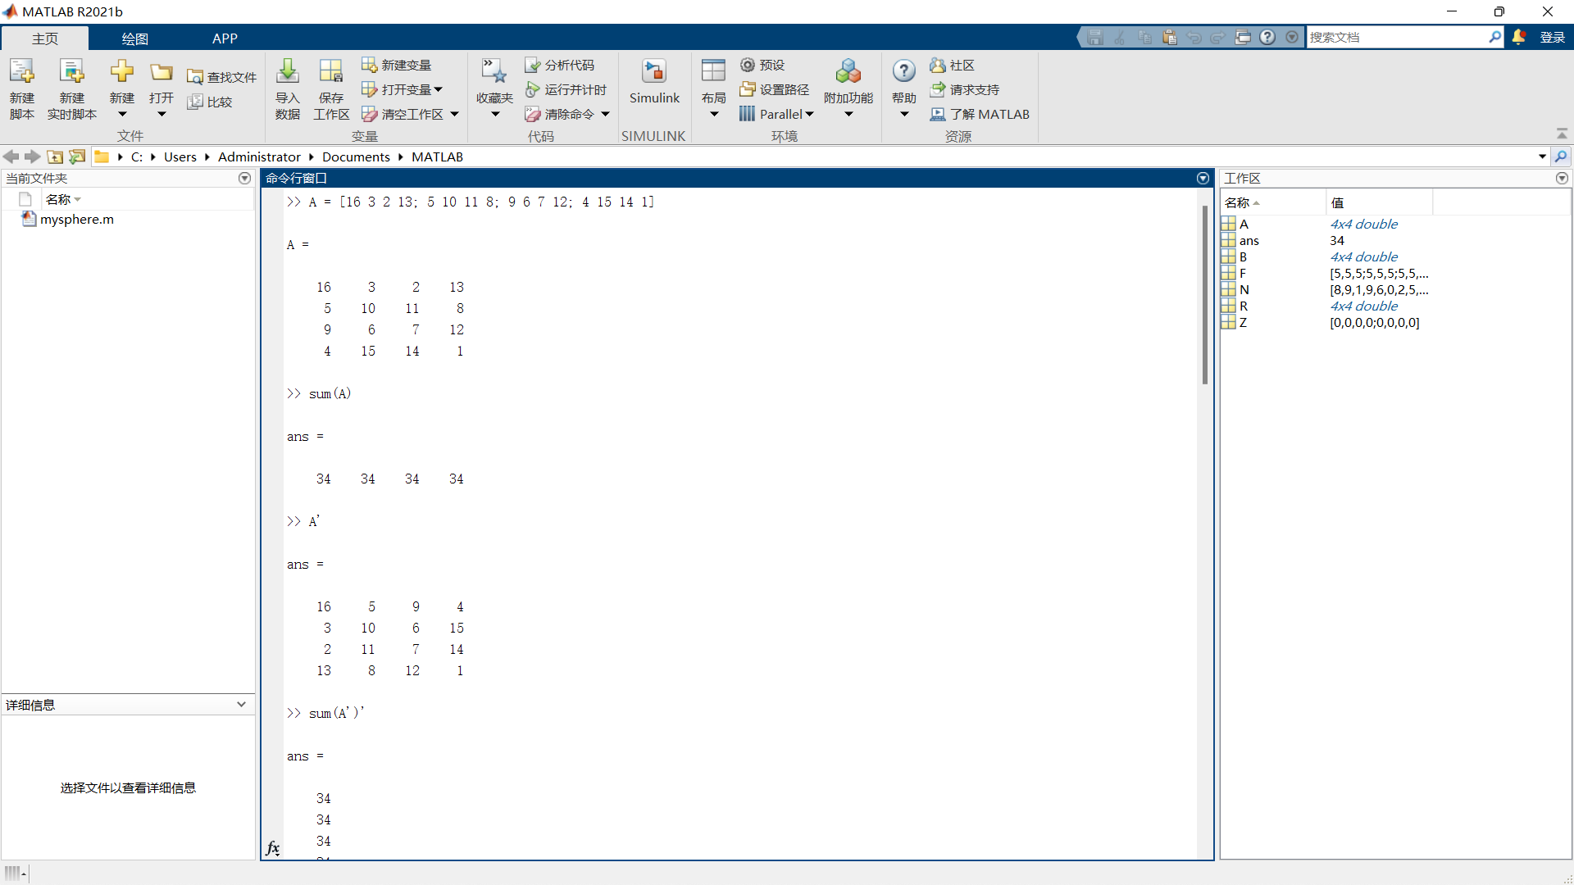Select mysphere.m file
This screenshot has width=1574, height=885.
pos(77,219)
